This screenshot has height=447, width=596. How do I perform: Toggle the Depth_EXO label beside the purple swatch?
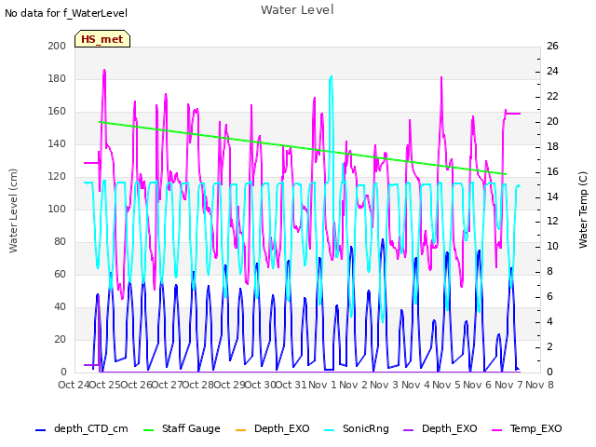[449, 428]
